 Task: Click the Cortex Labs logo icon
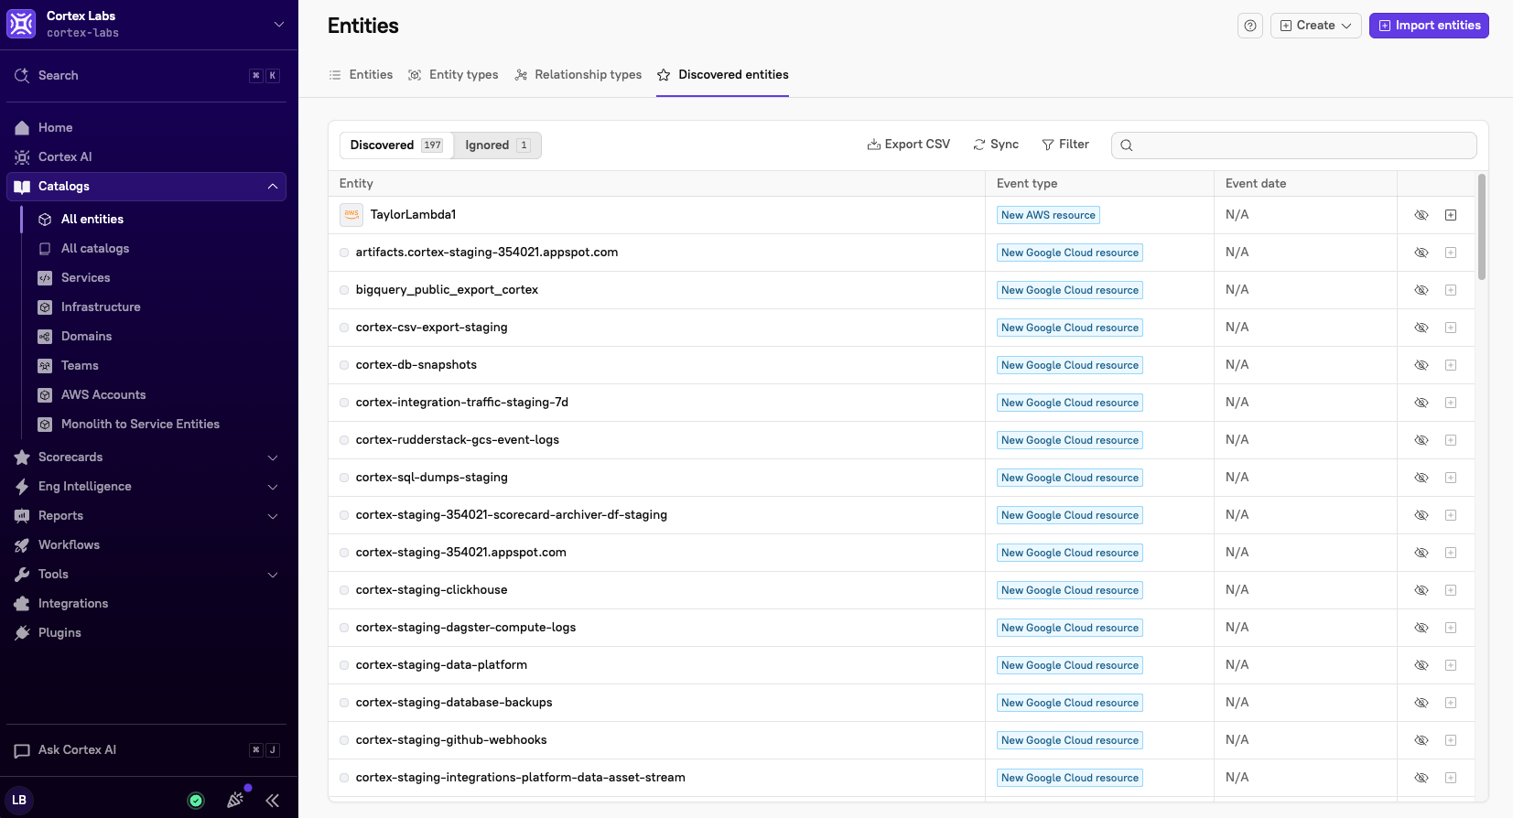pyautogui.click(x=21, y=24)
